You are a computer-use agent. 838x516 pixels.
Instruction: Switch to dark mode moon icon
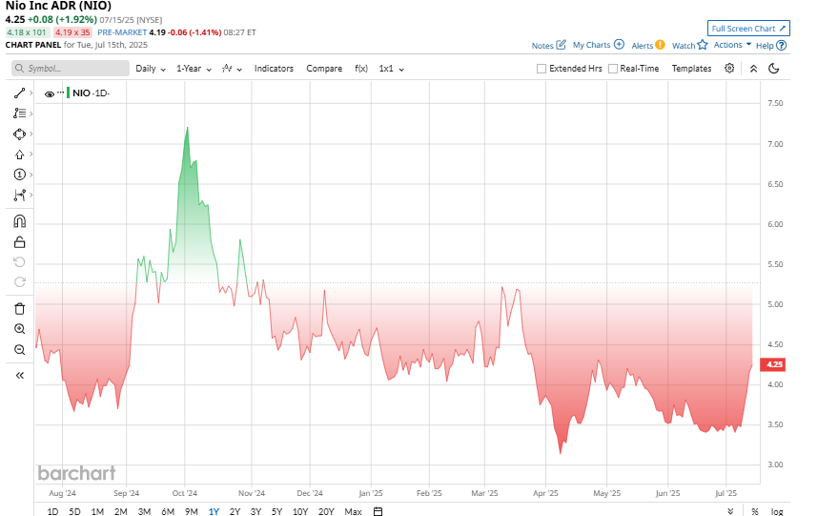tap(773, 69)
